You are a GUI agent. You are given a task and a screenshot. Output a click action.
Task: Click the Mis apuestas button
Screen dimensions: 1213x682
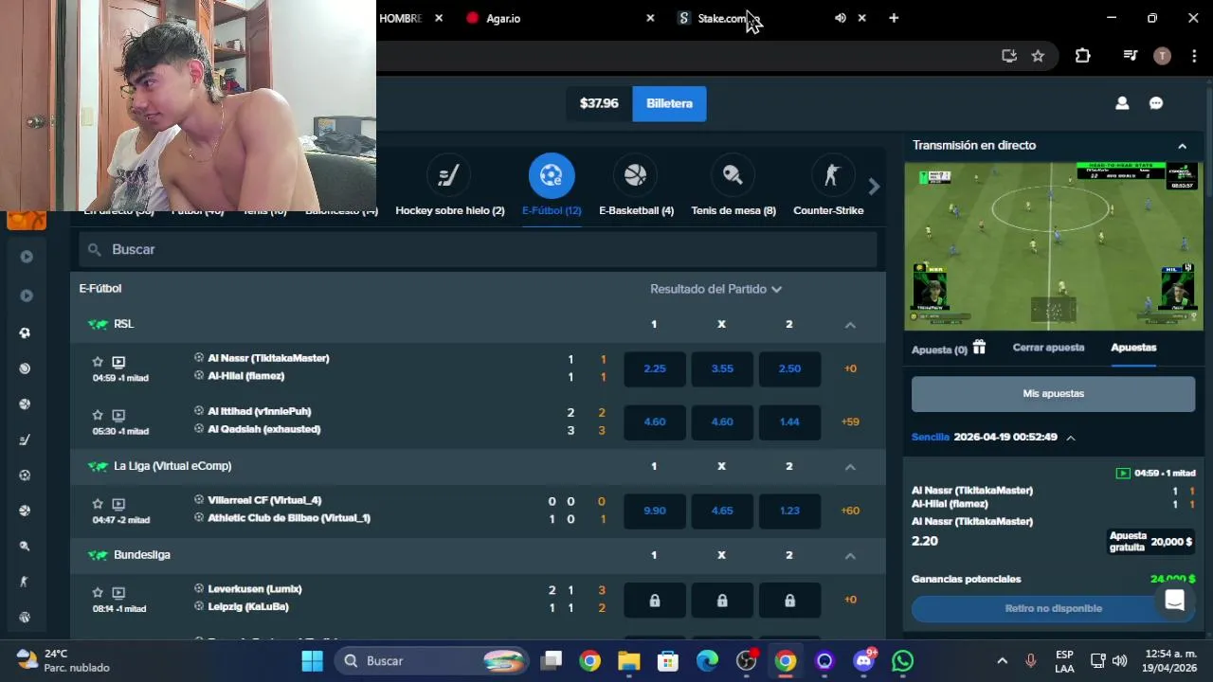(x=1053, y=393)
